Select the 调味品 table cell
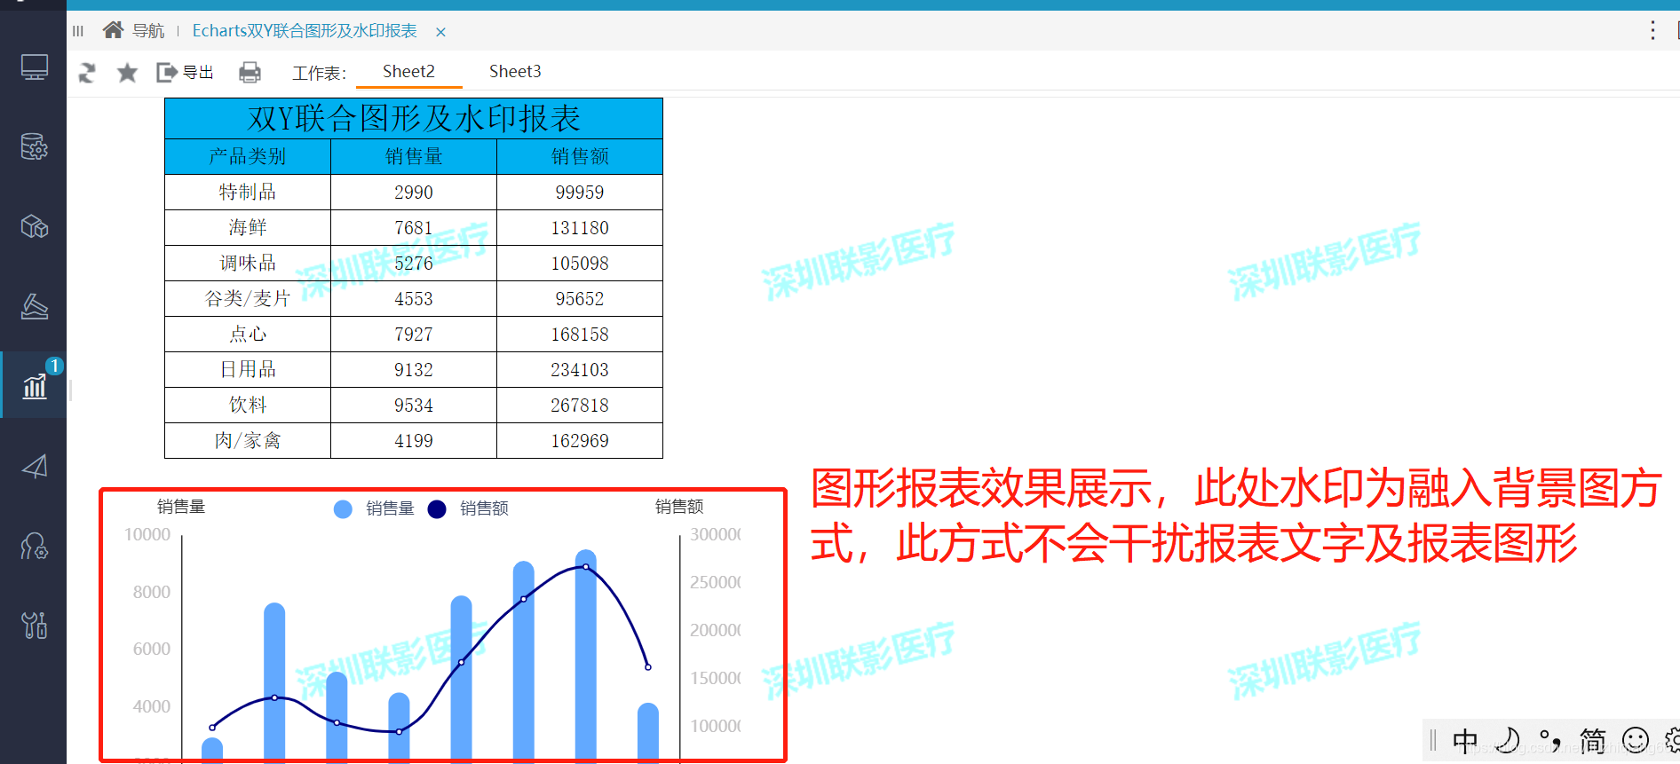 click(248, 263)
